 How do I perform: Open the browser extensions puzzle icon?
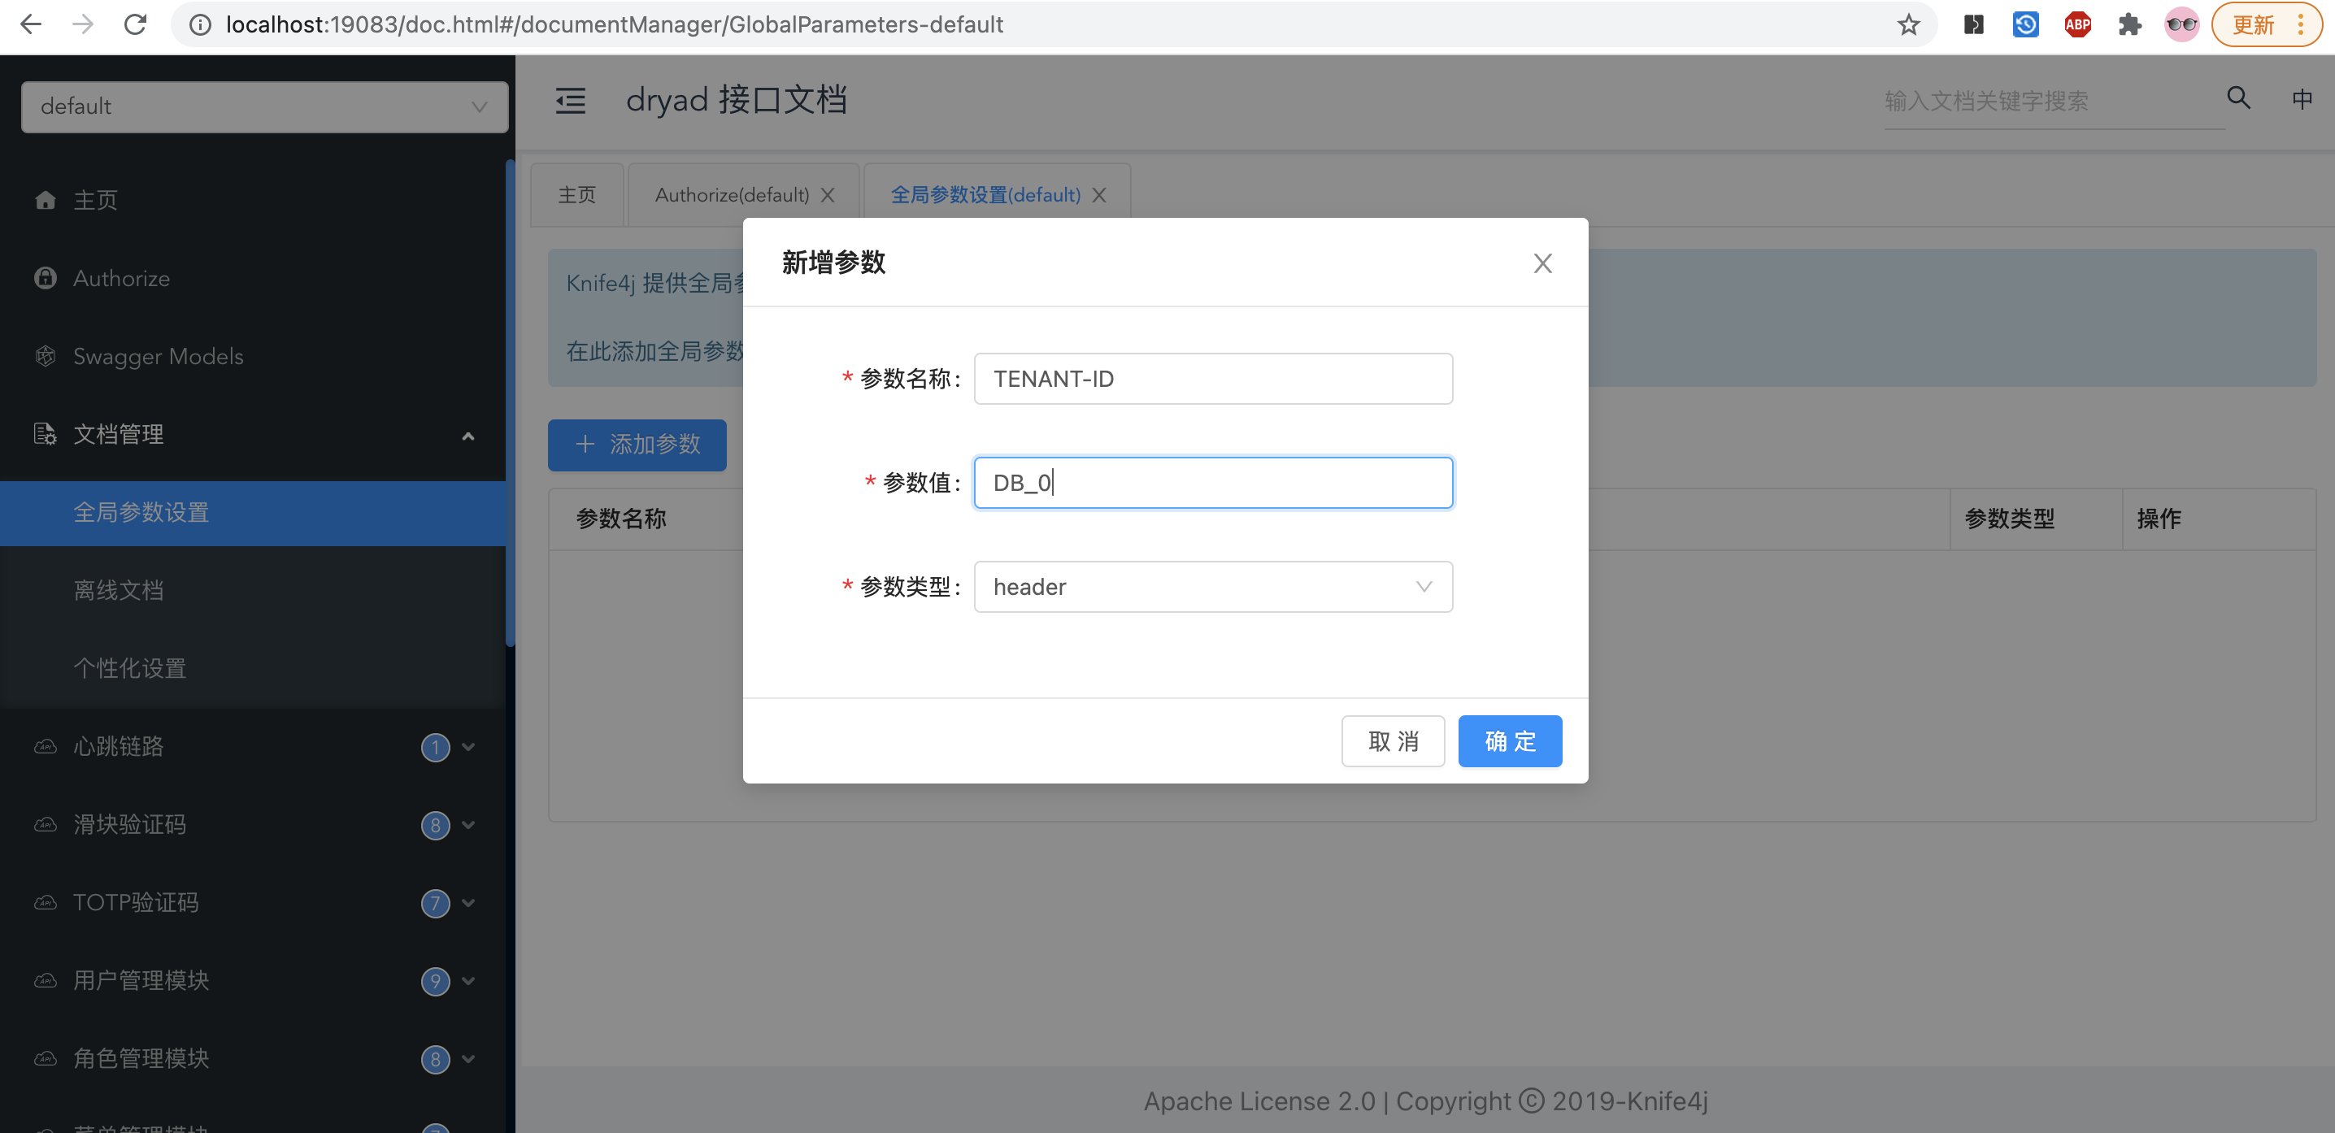2129,24
